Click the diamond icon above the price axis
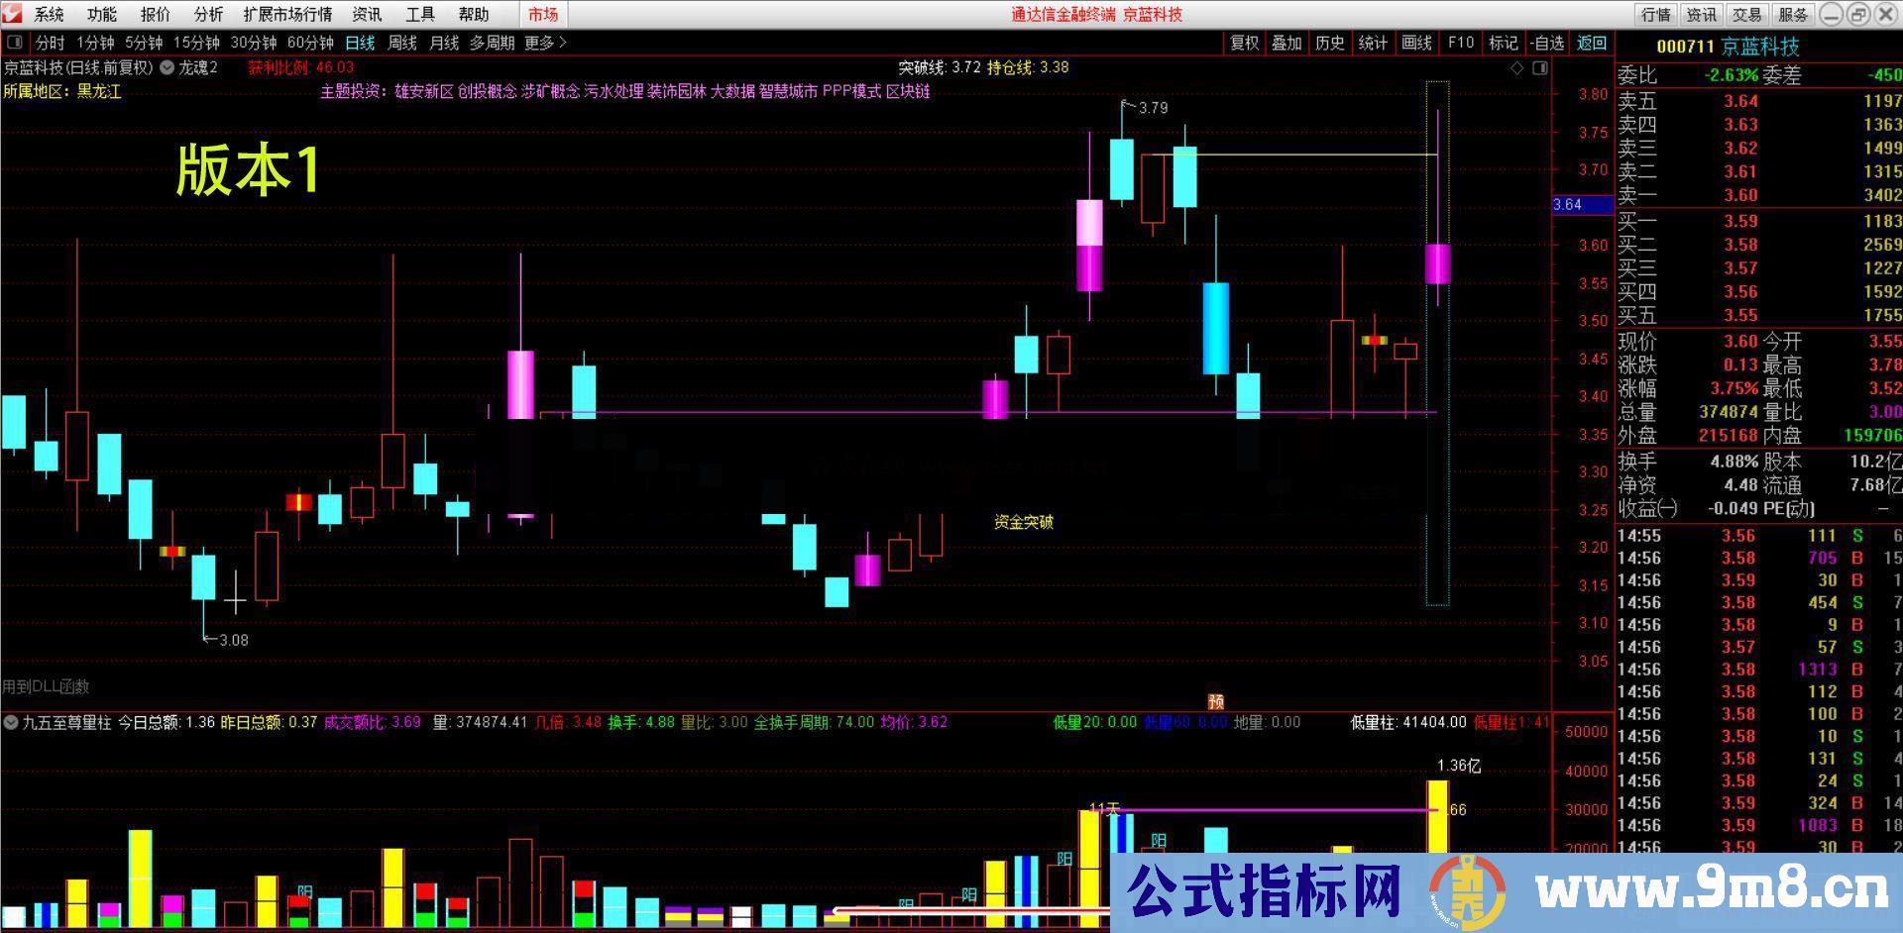Viewport: 1903px width, 933px height. (x=1516, y=68)
